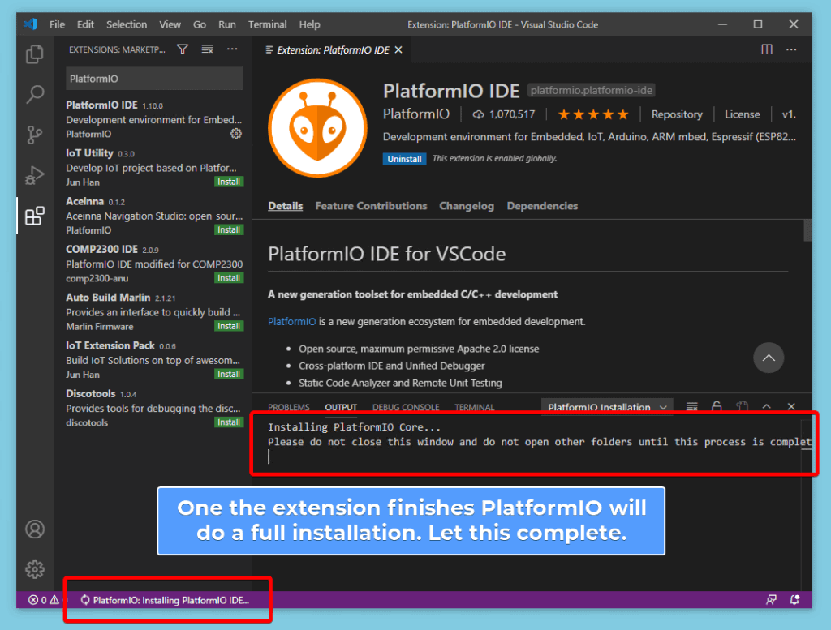The width and height of the screenshot is (831, 630).
Task: Install the IoT Extension Pack
Action: pyautogui.click(x=229, y=375)
